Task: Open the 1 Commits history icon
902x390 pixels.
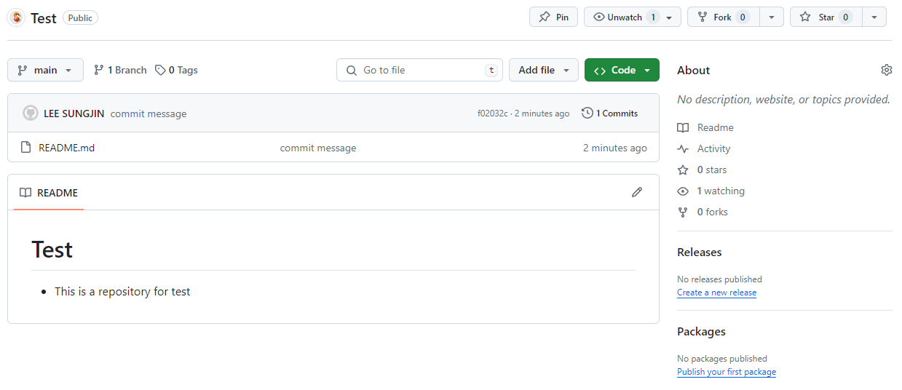Action: (x=588, y=113)
